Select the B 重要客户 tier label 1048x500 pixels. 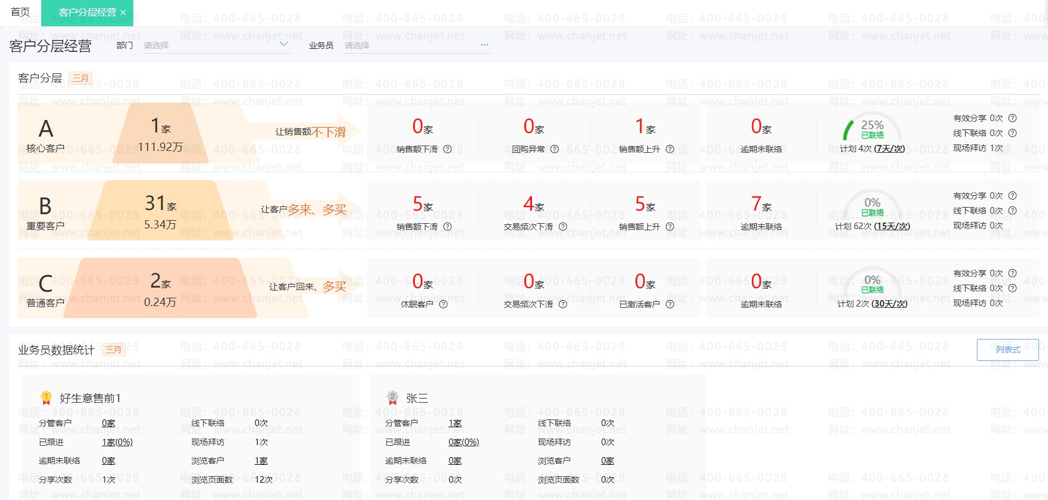coord(45,214)
